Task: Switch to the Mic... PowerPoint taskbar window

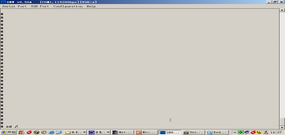Action: click(x=146, y=132)
